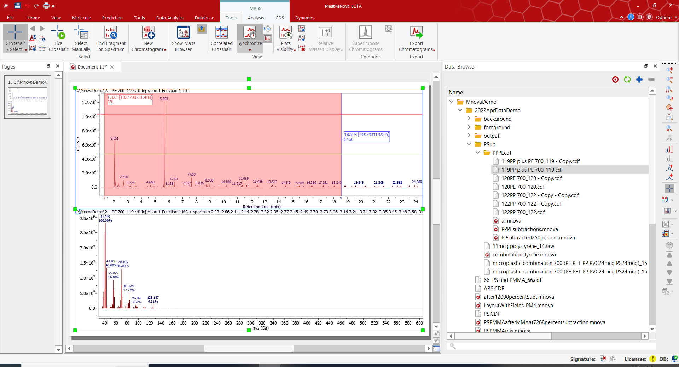Click the save icon in title bar

[18, 6]
